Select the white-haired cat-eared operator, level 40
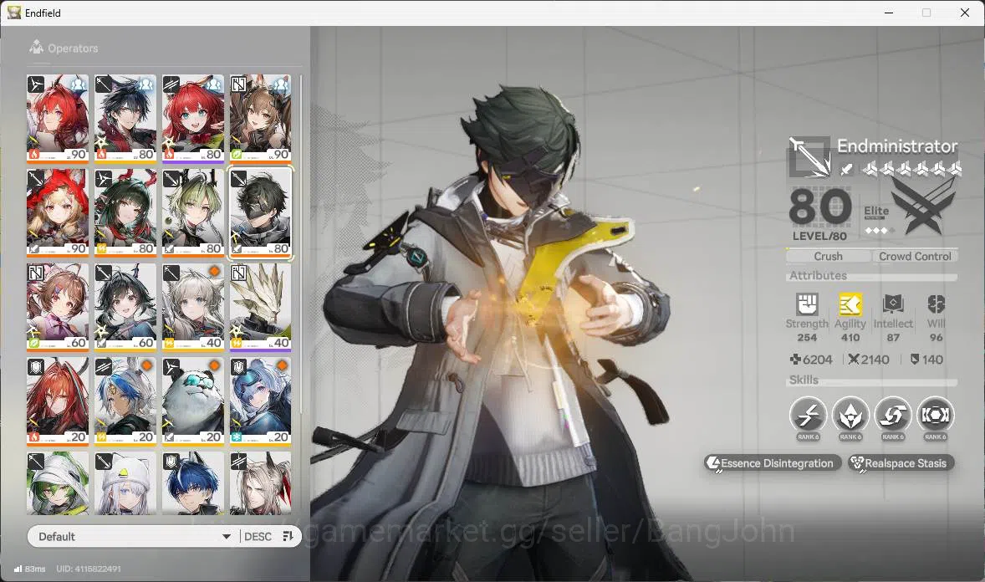Image resolution: width=985 pixels, height=582 pixels. [x=193, y=308]
